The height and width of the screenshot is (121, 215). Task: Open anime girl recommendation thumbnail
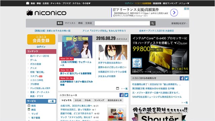[x=113, y=52]
